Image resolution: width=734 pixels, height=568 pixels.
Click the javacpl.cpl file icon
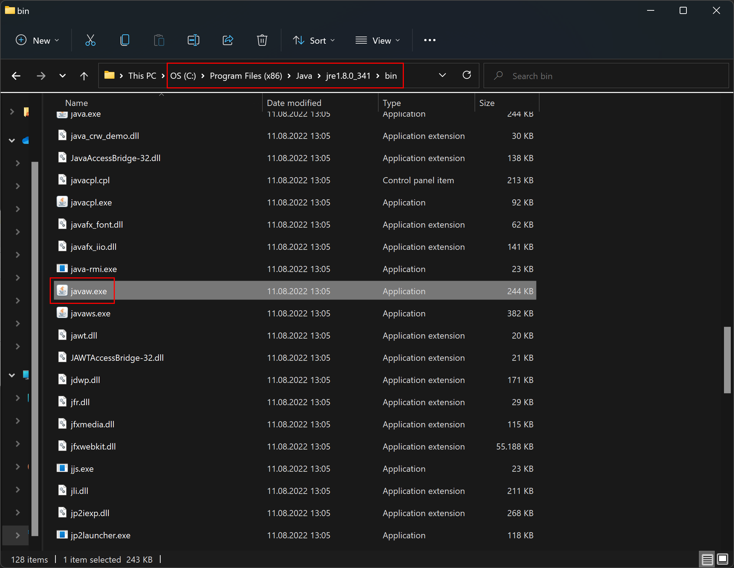[62, 180]
